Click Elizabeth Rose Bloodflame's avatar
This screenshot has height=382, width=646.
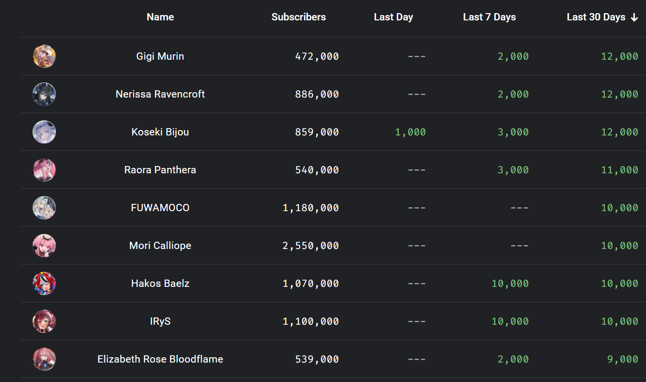(x=44, y=359)
